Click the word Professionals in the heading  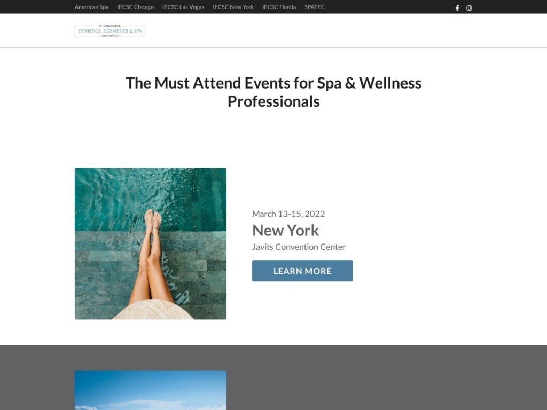click(273, 101)
